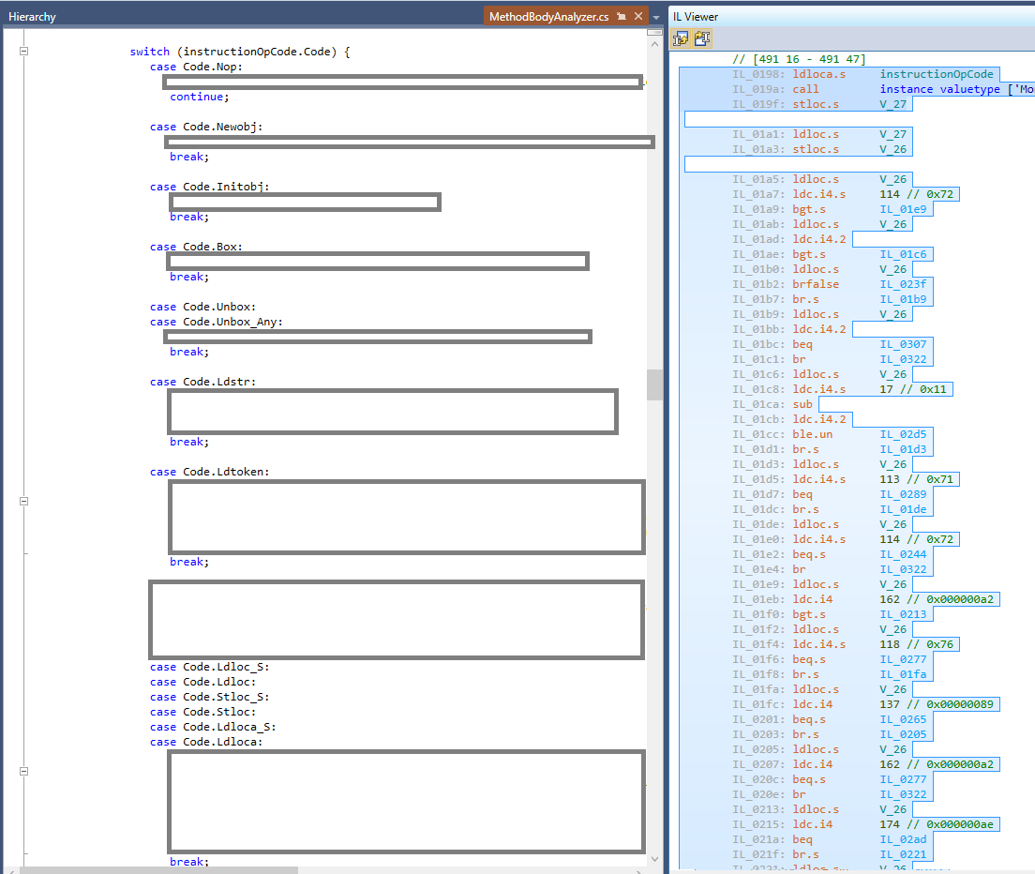Click branch target IL_02d5 on ble.un line
This screenshot has height=874, width=1035.
point(903,434)
